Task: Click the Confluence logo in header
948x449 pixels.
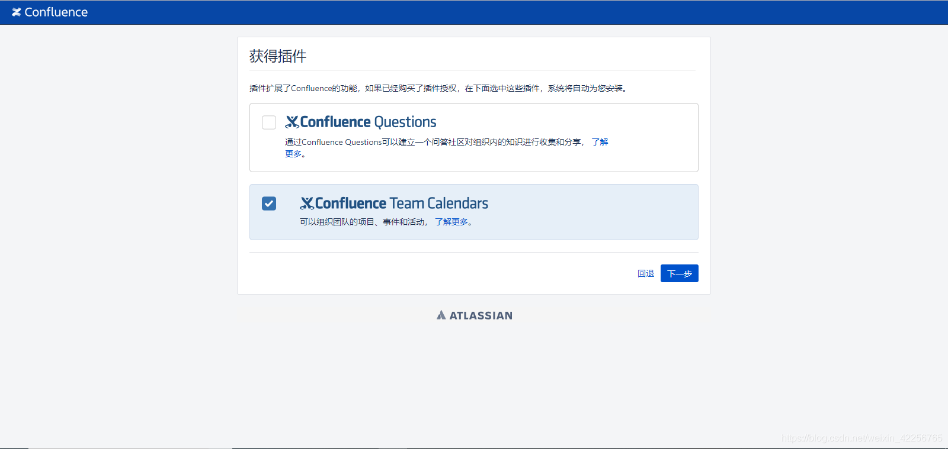Action: tap(50, 12)
